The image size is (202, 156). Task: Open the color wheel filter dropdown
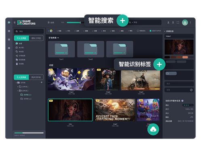50,31
